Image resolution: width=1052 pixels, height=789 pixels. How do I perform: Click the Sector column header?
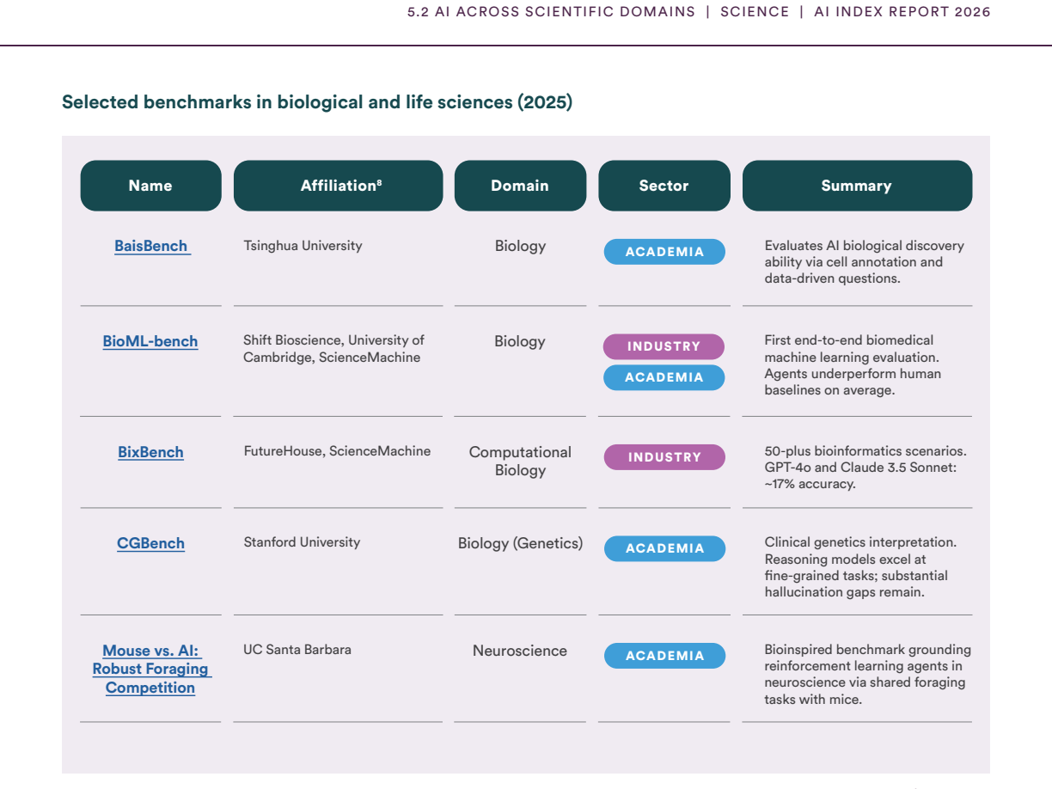point(664,186)
